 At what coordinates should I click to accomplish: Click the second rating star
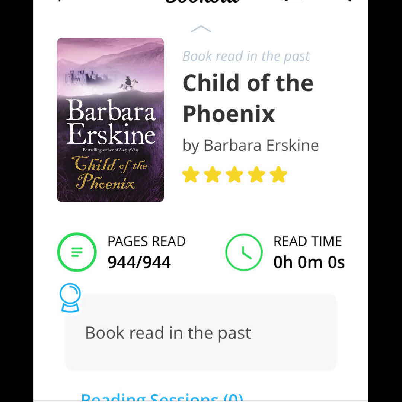click(213, 175)
